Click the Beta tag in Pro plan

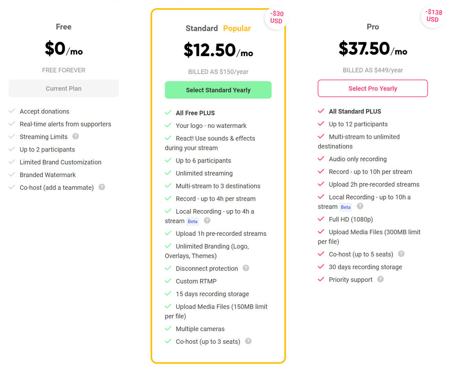346,207
